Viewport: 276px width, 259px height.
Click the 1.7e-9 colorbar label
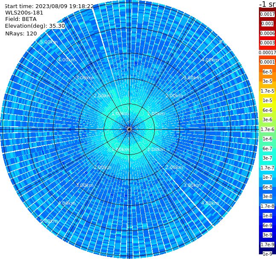267,244
